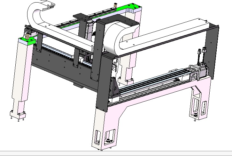Image resolution: width=232 pixels, height=156 pixels.
Task: Select the green plate atop left leg
Action: point(28,40)
